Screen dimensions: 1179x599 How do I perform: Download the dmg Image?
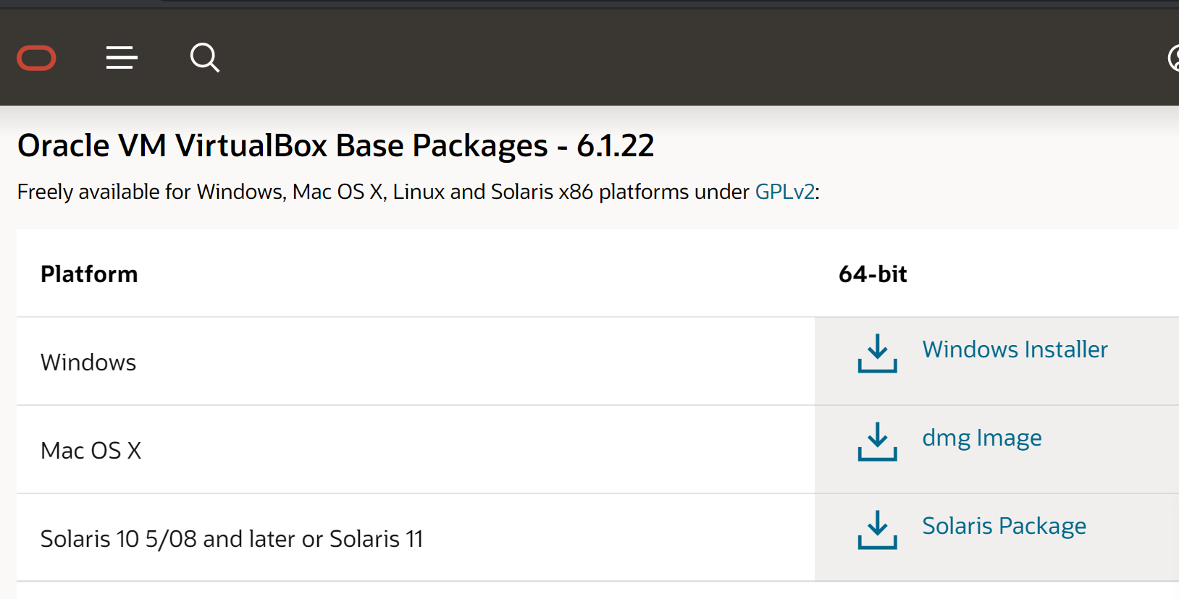coord(981,438)
